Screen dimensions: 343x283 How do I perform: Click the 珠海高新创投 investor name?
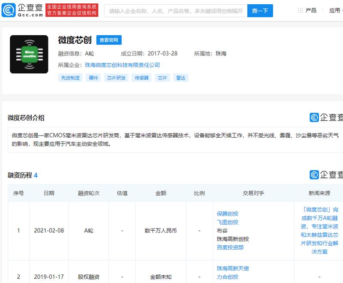click(233, 239)
